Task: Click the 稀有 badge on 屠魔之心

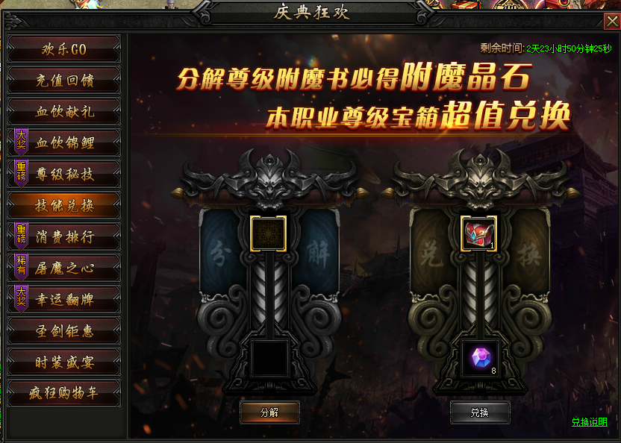Action: pyautogui.click(x=21, y=267)
